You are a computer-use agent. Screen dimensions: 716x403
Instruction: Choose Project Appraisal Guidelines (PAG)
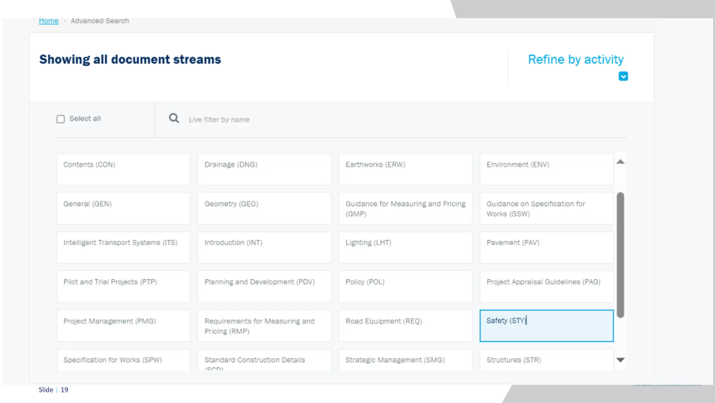click(x=547, y=287)
